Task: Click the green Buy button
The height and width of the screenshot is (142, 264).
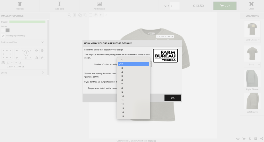Action: [x=225, y=6]
